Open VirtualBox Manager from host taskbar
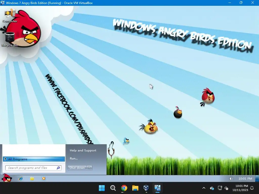This screenshot has width=259, height=194. coord(146,188)
